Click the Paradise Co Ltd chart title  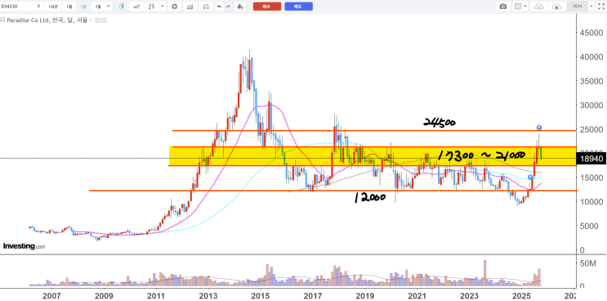(48, 20)
